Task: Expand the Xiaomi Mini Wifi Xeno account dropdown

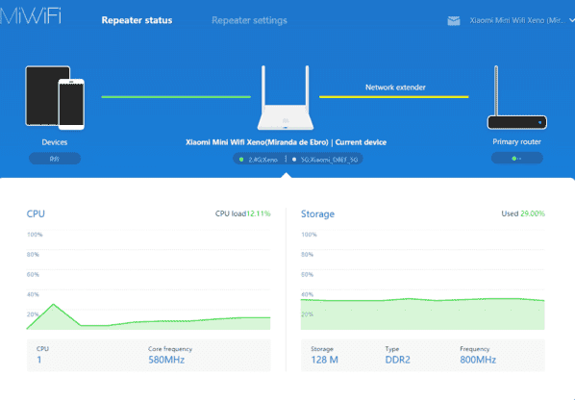Action: point(518,20)
